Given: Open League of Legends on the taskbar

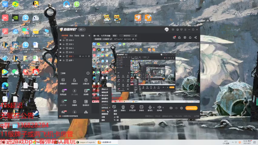Looking at the screenshot, I should point(86,142).
